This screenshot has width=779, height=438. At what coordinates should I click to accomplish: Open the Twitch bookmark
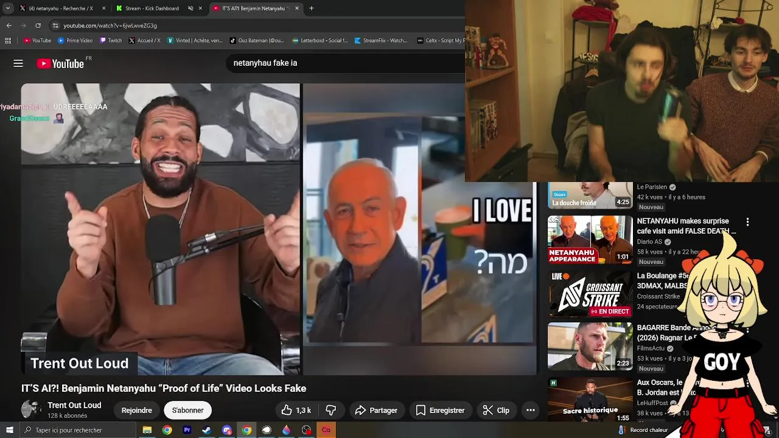pyautogui.click(x=111, y=41)
